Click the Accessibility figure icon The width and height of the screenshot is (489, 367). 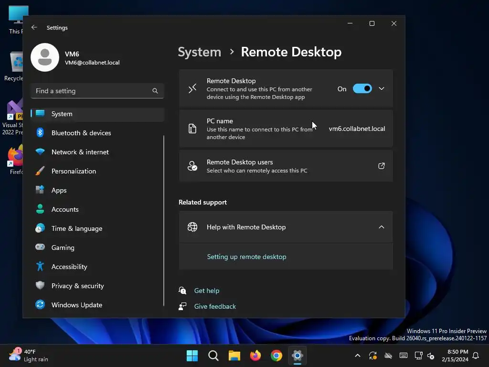click(x=40, y=266)
